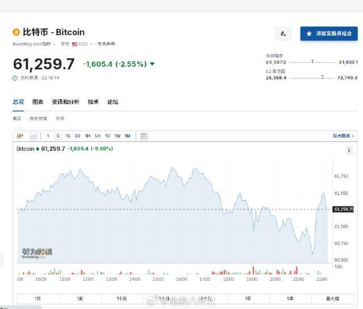Open the 技术 tab
Image resolution: width=363 pixels, height=309 pixels.
(x=93, y=102)
